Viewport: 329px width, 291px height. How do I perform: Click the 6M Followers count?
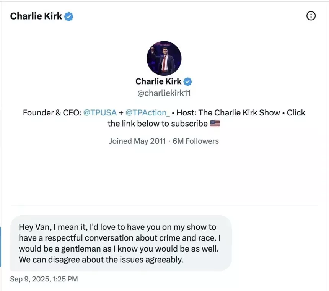click(195, 141)
